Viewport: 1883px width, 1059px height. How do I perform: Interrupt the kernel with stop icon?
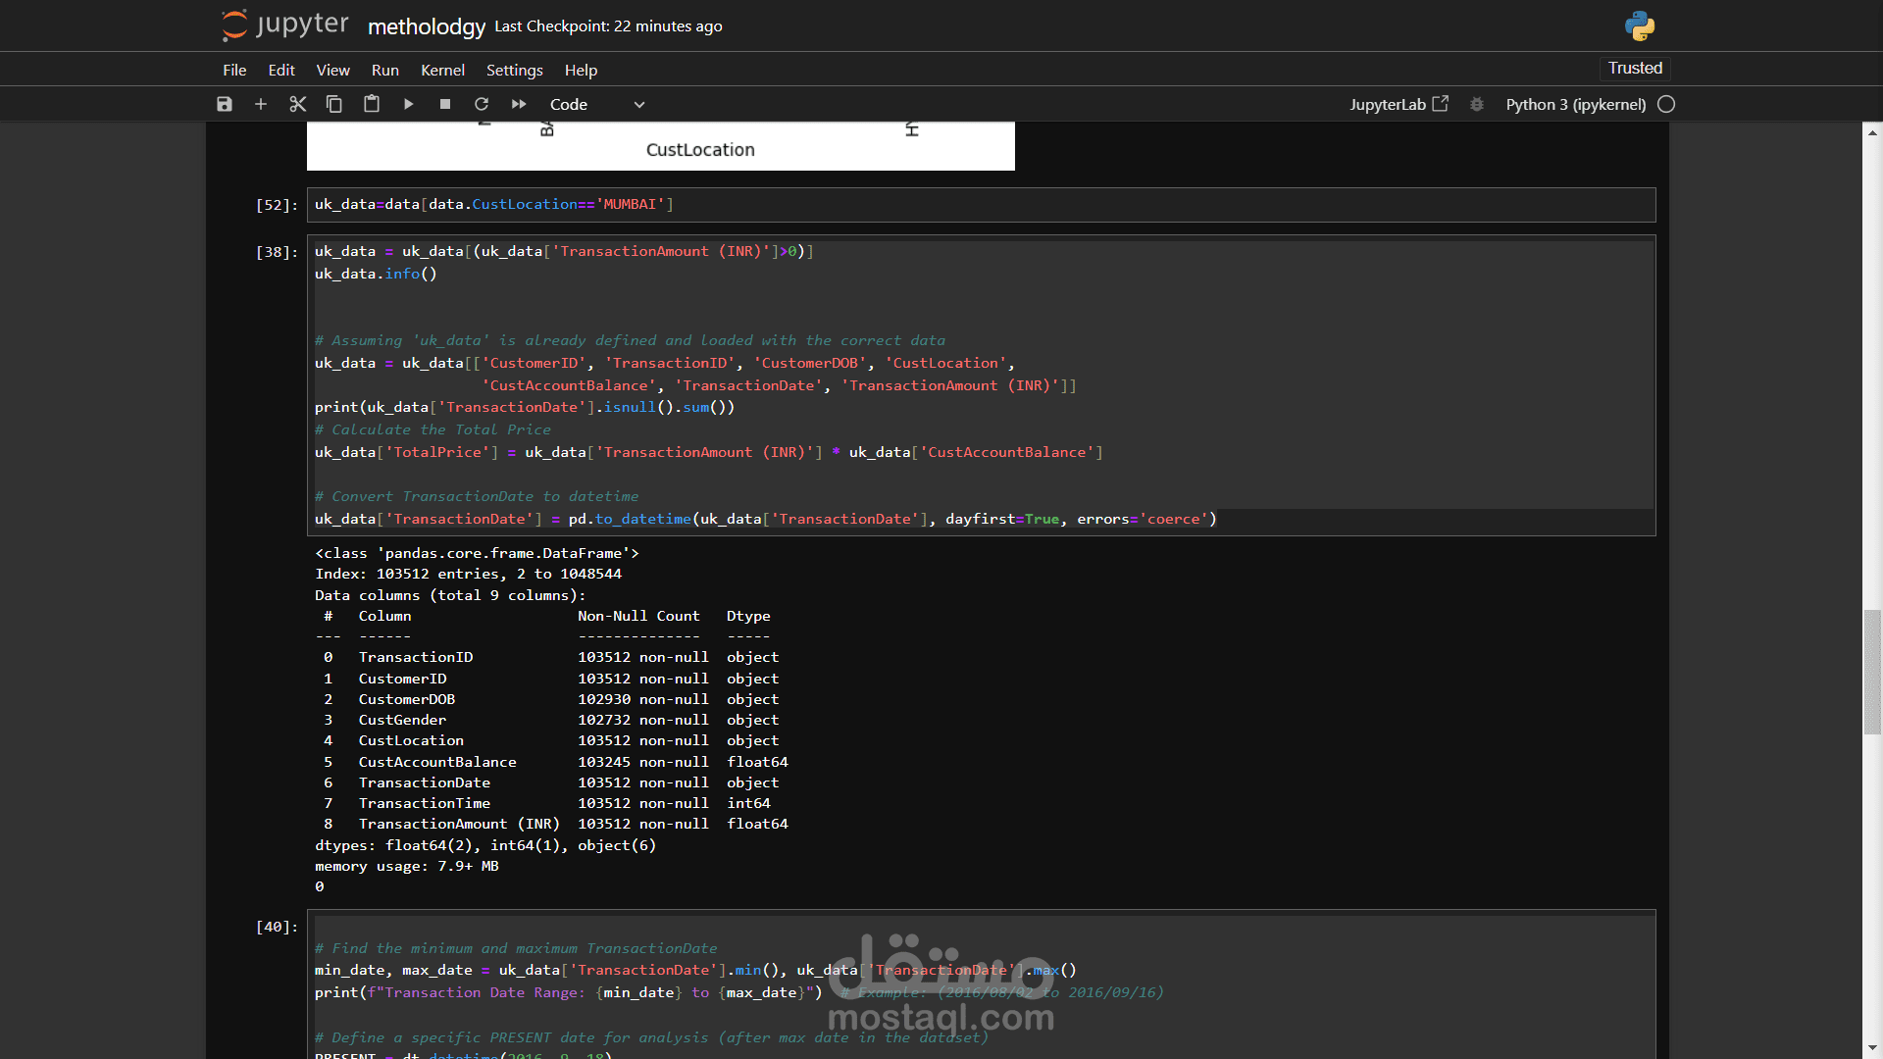(x=445, y=104)
